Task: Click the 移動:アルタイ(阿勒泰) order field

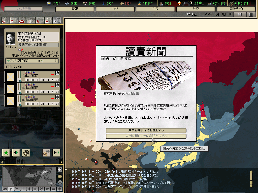Action: [38, 45]
